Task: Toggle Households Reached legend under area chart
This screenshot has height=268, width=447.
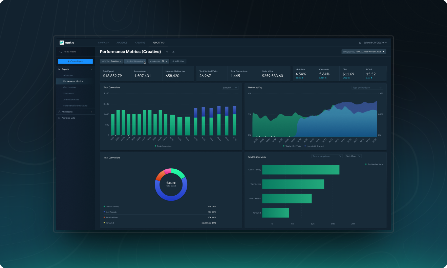Action: 314,146
